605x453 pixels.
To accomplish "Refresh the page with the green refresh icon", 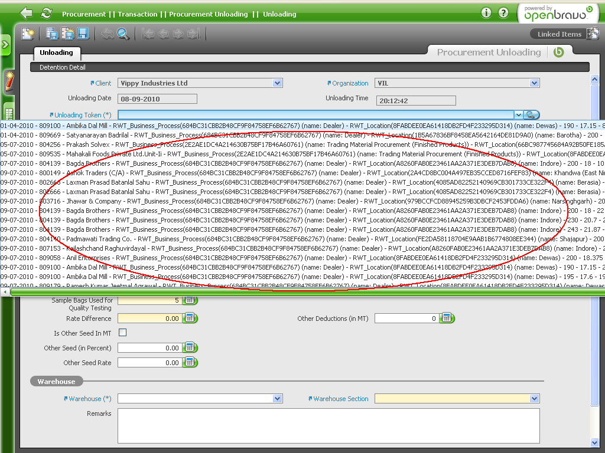I will tap(46, 13).
